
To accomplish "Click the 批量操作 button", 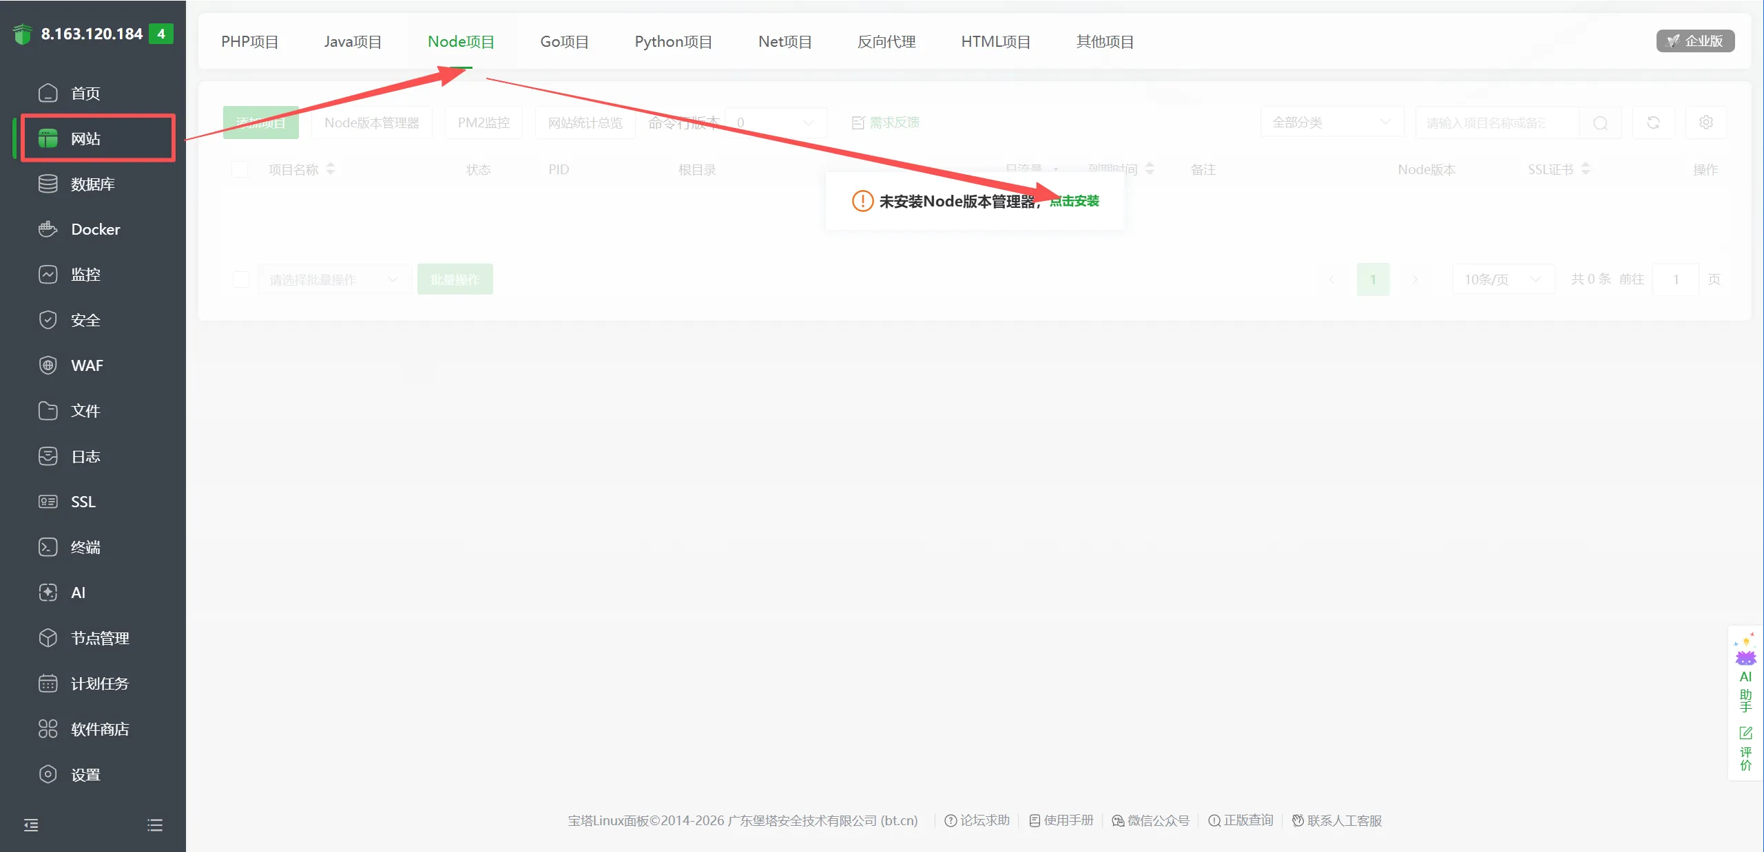I will [x=455, y=279].
